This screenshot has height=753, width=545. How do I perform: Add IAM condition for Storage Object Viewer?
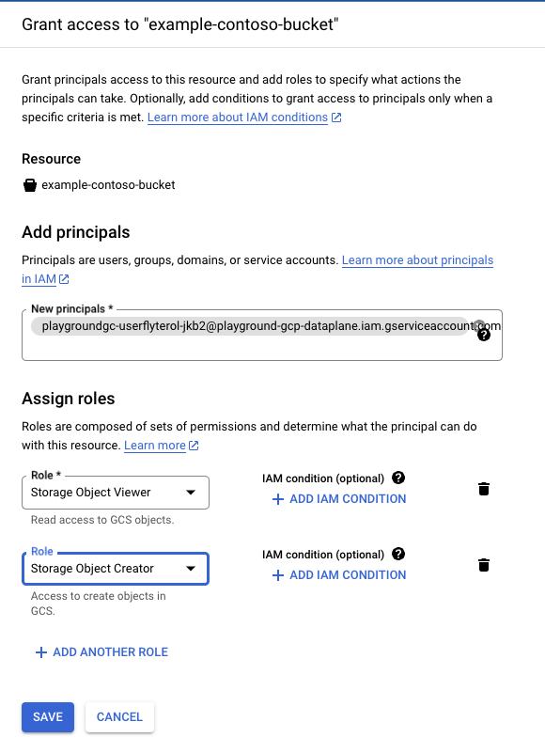pos(339,499)
